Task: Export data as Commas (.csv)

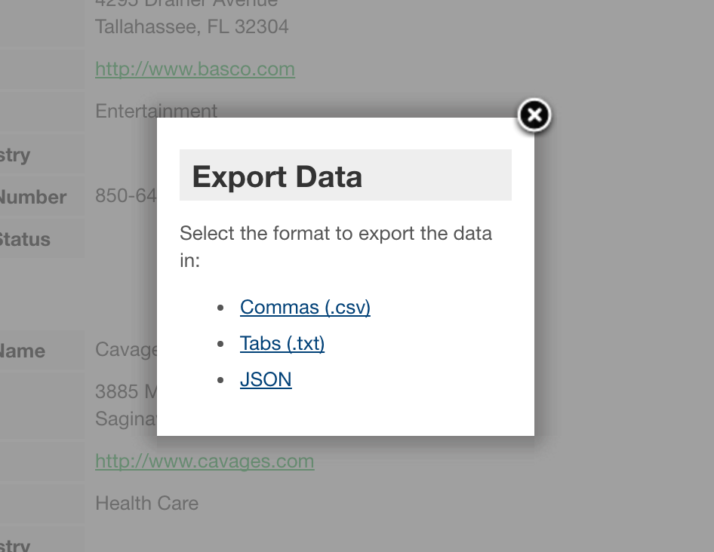Action: (x=305, y=308)
